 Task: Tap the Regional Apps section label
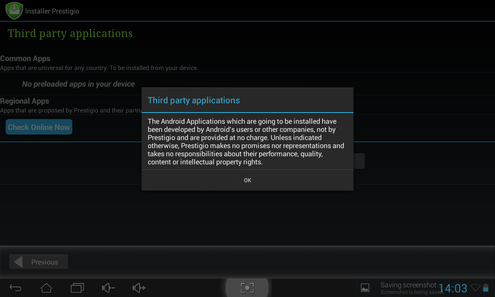[x=25, y=101]
